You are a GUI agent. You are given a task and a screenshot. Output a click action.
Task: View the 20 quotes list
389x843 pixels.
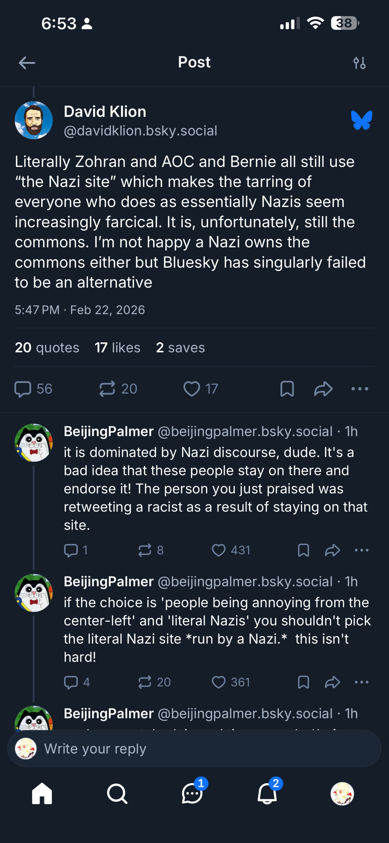click(47, 348)
